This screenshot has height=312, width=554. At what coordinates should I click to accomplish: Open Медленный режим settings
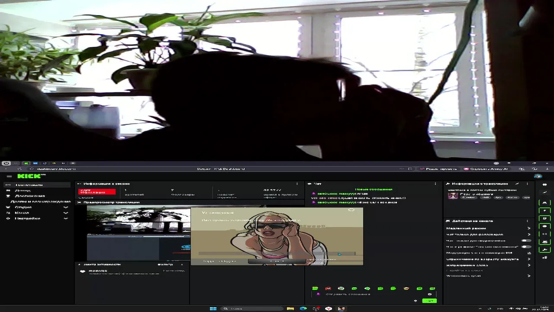point(488,228)
